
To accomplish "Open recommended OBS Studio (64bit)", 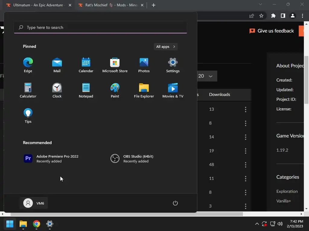I will point(132,159).
